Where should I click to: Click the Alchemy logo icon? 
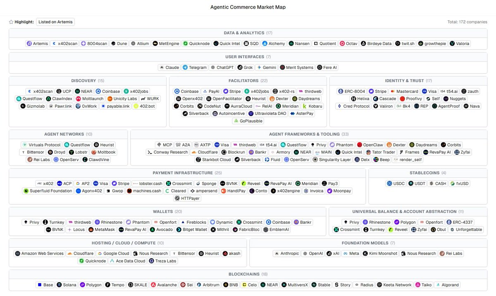pyautogui.click(x=265, y=43)
